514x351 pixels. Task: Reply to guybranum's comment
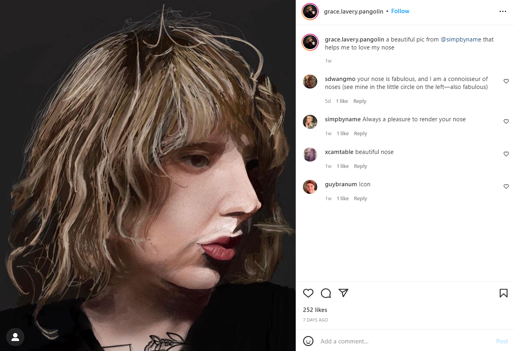click(x=360, y=199)
